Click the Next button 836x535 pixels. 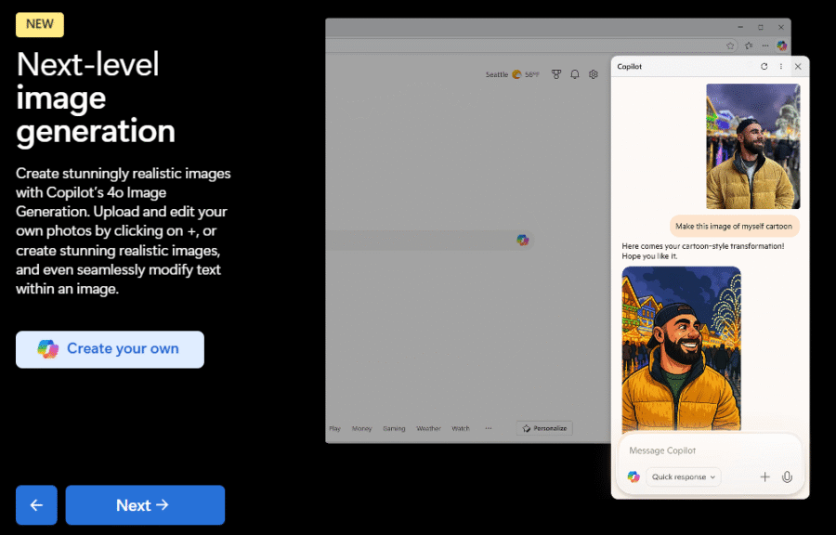click(x=145, y=505)
